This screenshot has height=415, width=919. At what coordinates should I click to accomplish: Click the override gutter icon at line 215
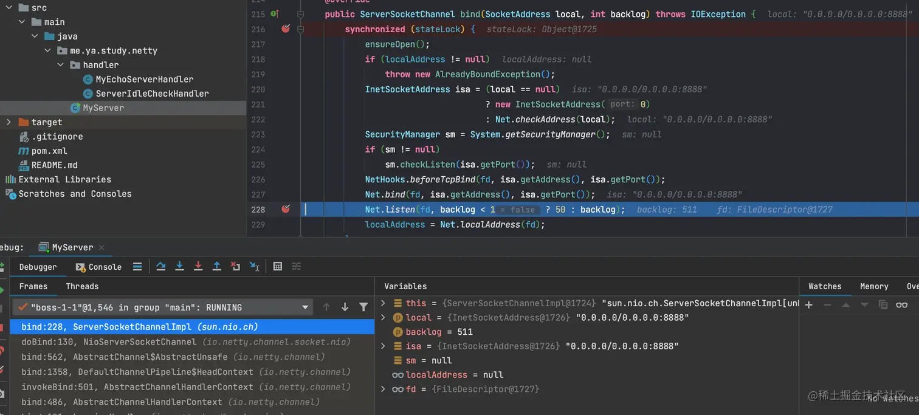coord(275,14)
